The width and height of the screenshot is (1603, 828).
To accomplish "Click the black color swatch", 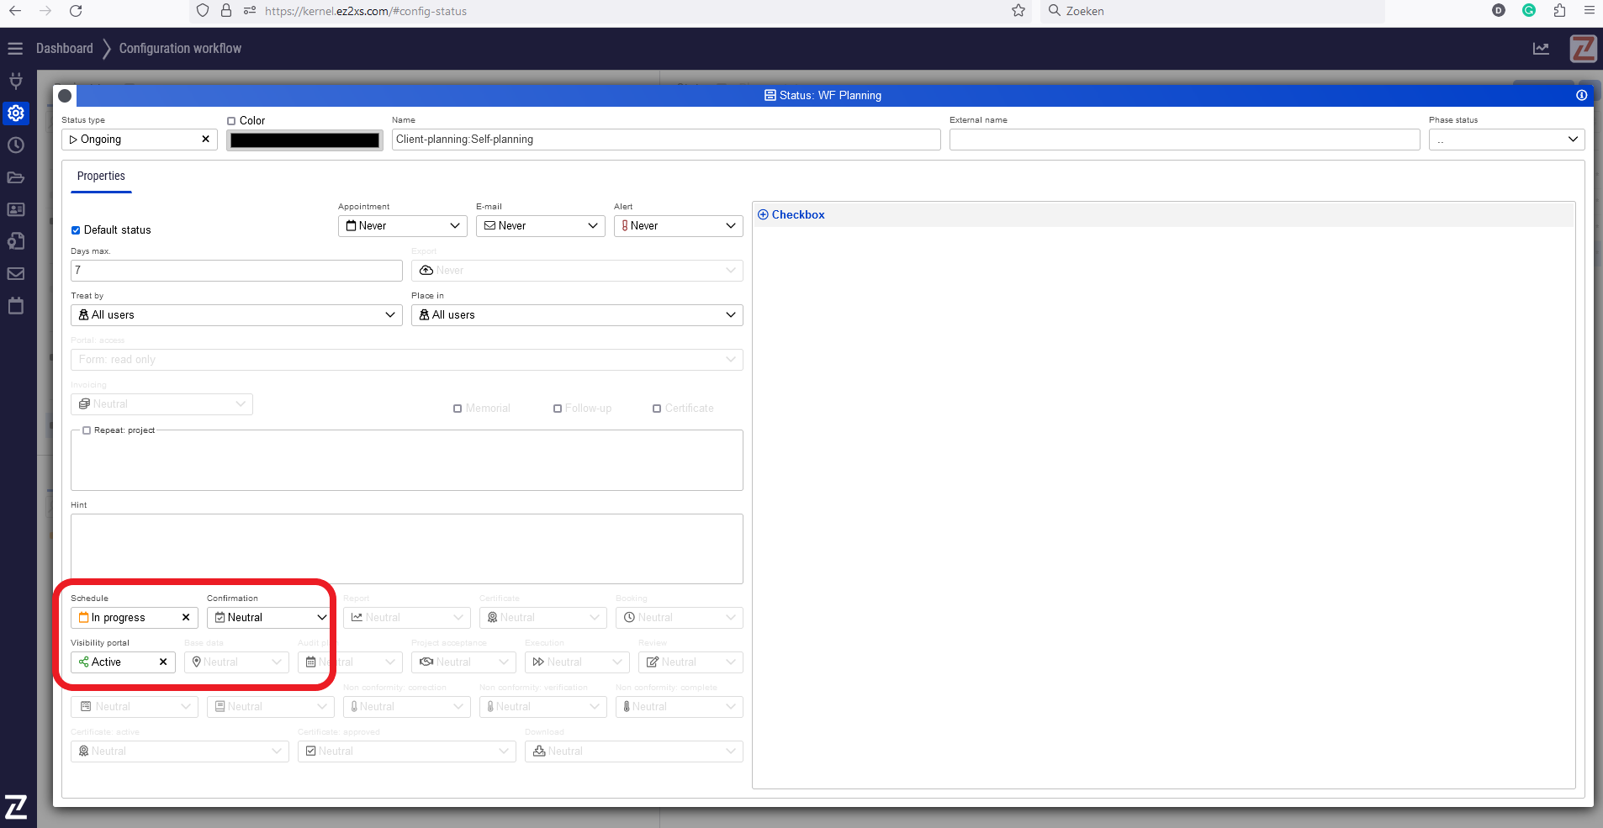I will [x=304, y=140].
